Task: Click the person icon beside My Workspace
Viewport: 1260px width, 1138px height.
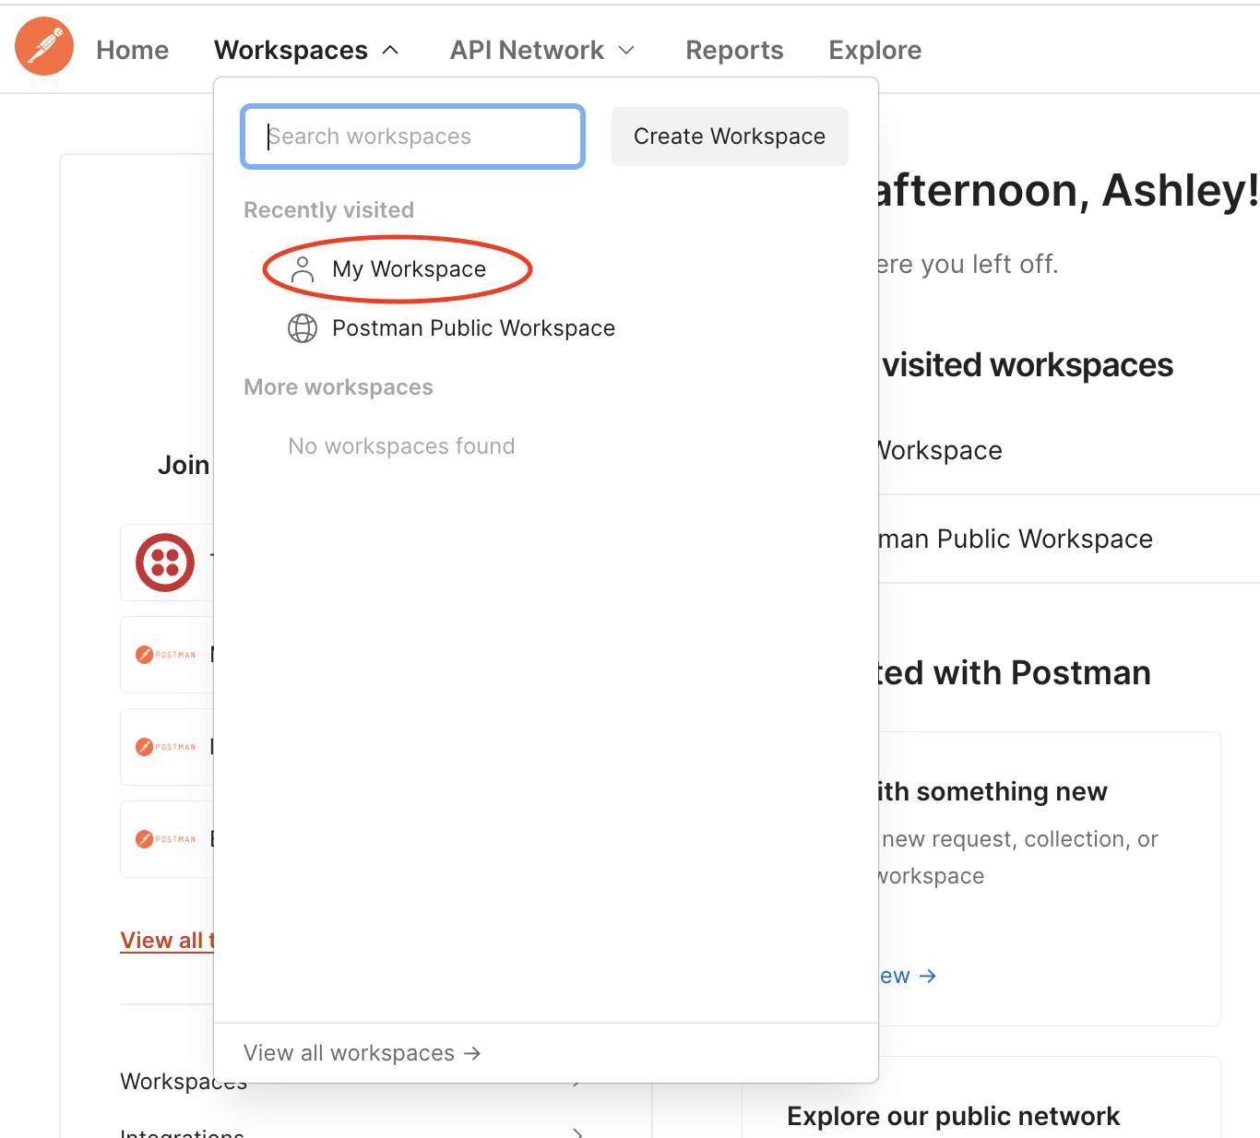Action: 303,269
